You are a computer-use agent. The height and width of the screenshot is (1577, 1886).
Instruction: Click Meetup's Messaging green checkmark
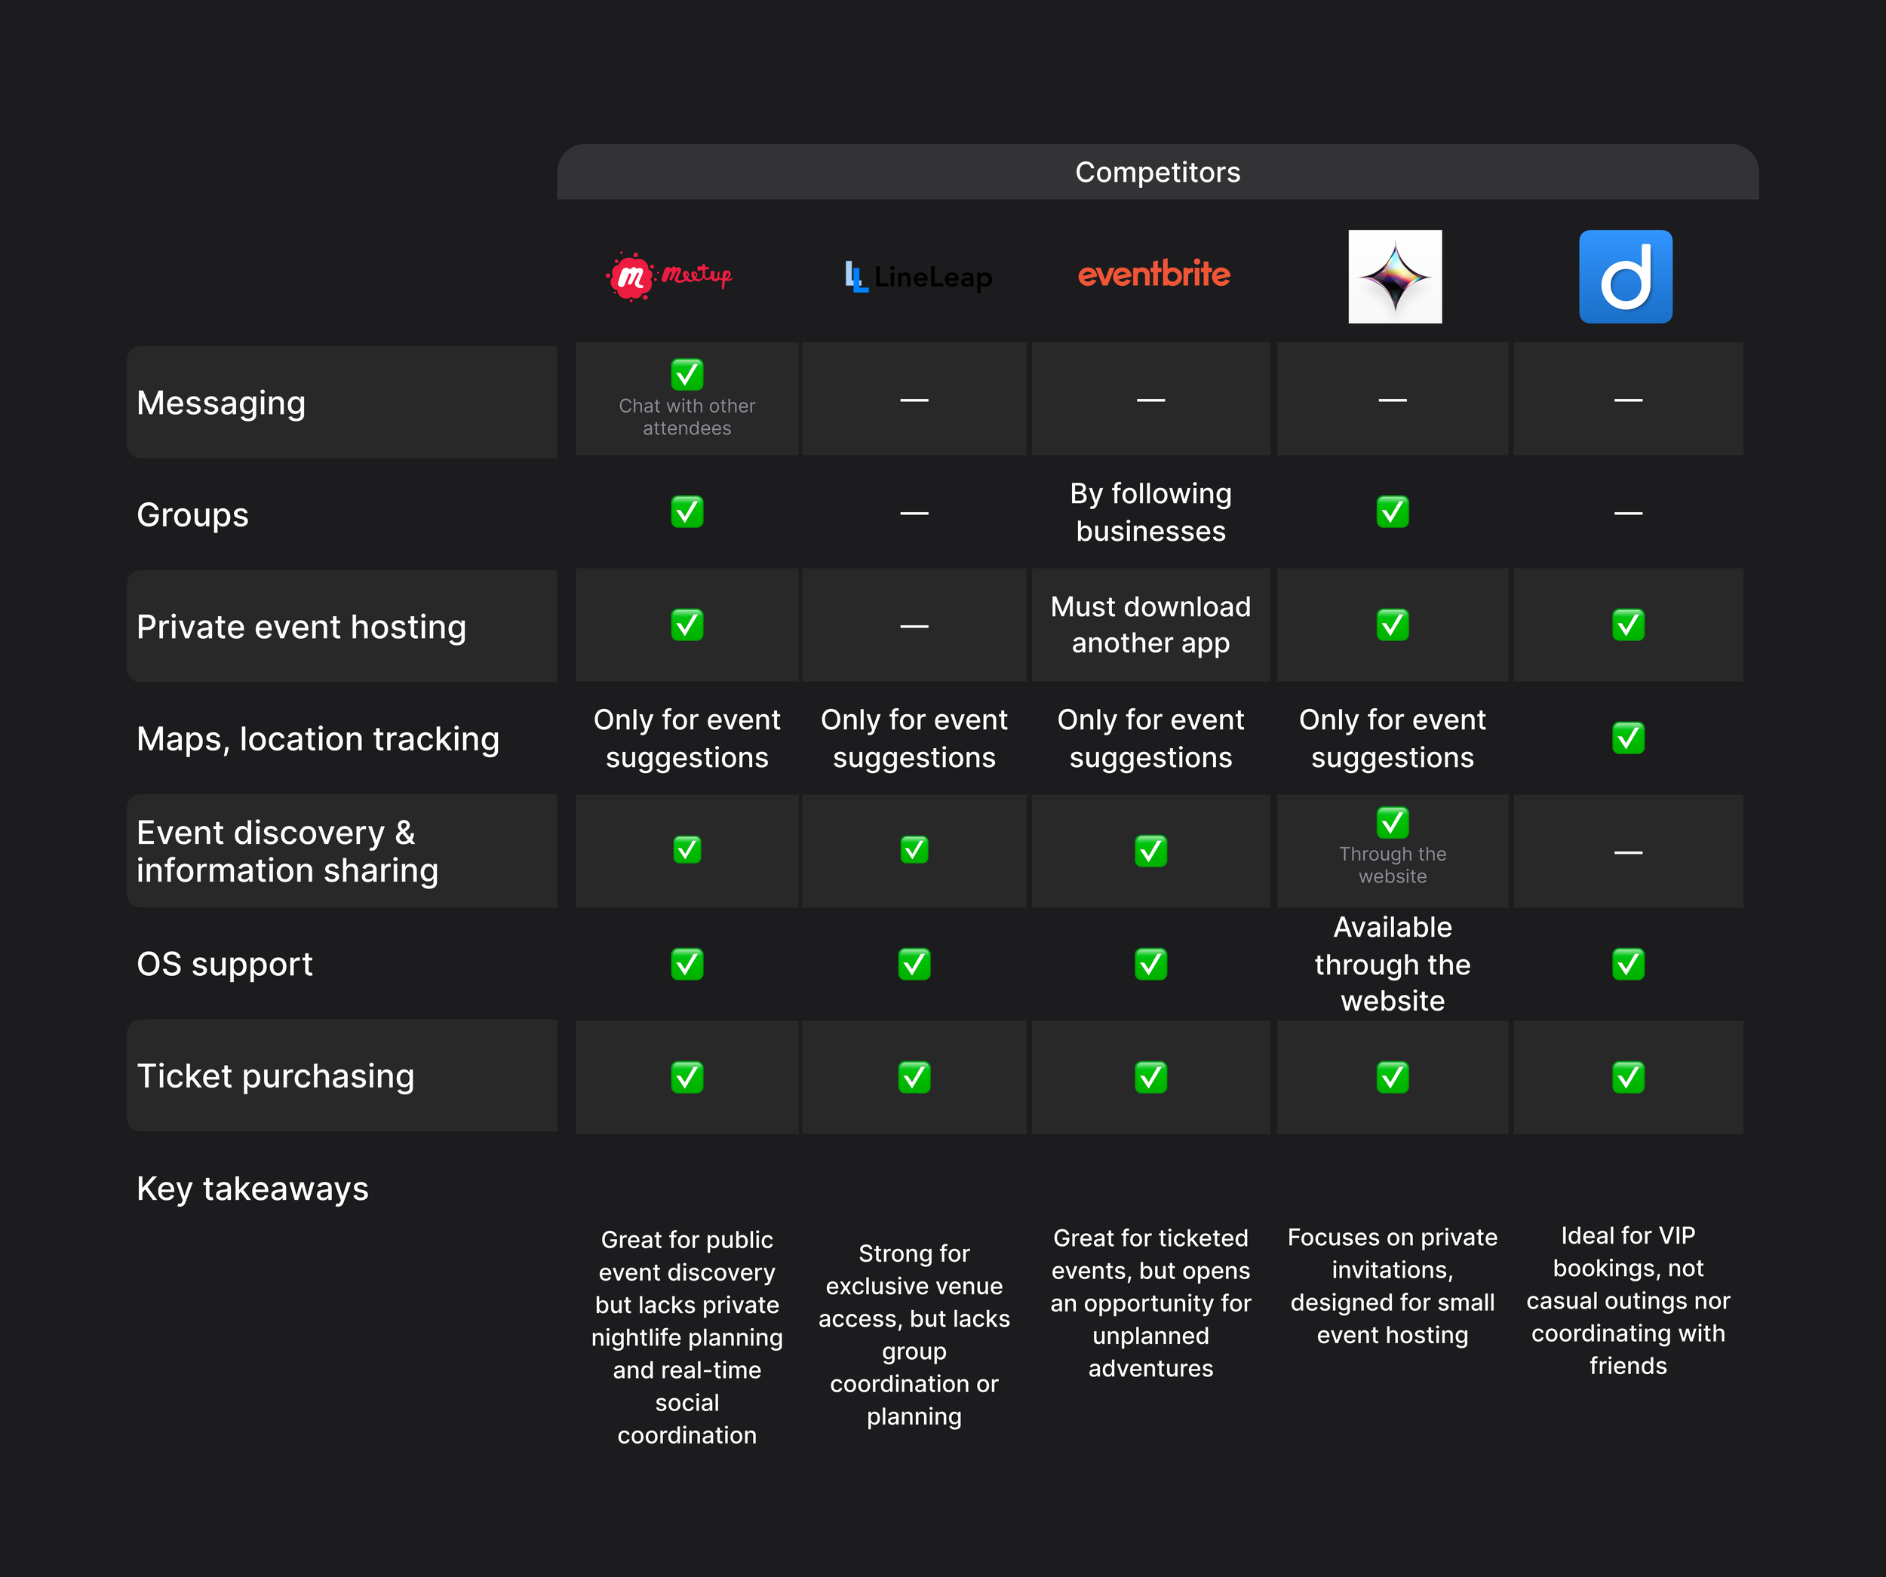(687, 375)
